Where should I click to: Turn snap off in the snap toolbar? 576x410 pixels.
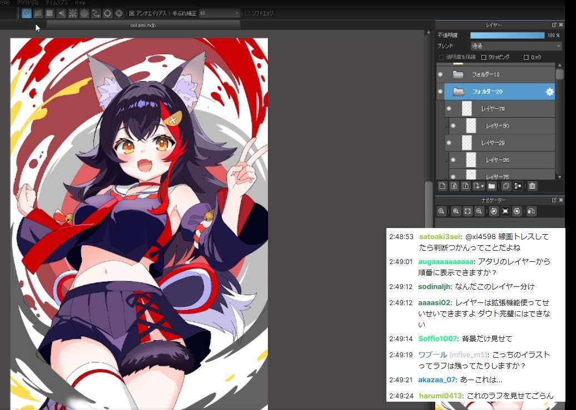point(27,13)
